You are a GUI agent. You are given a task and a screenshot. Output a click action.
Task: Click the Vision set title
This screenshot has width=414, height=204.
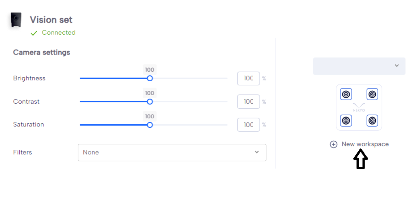coord(51,20)
